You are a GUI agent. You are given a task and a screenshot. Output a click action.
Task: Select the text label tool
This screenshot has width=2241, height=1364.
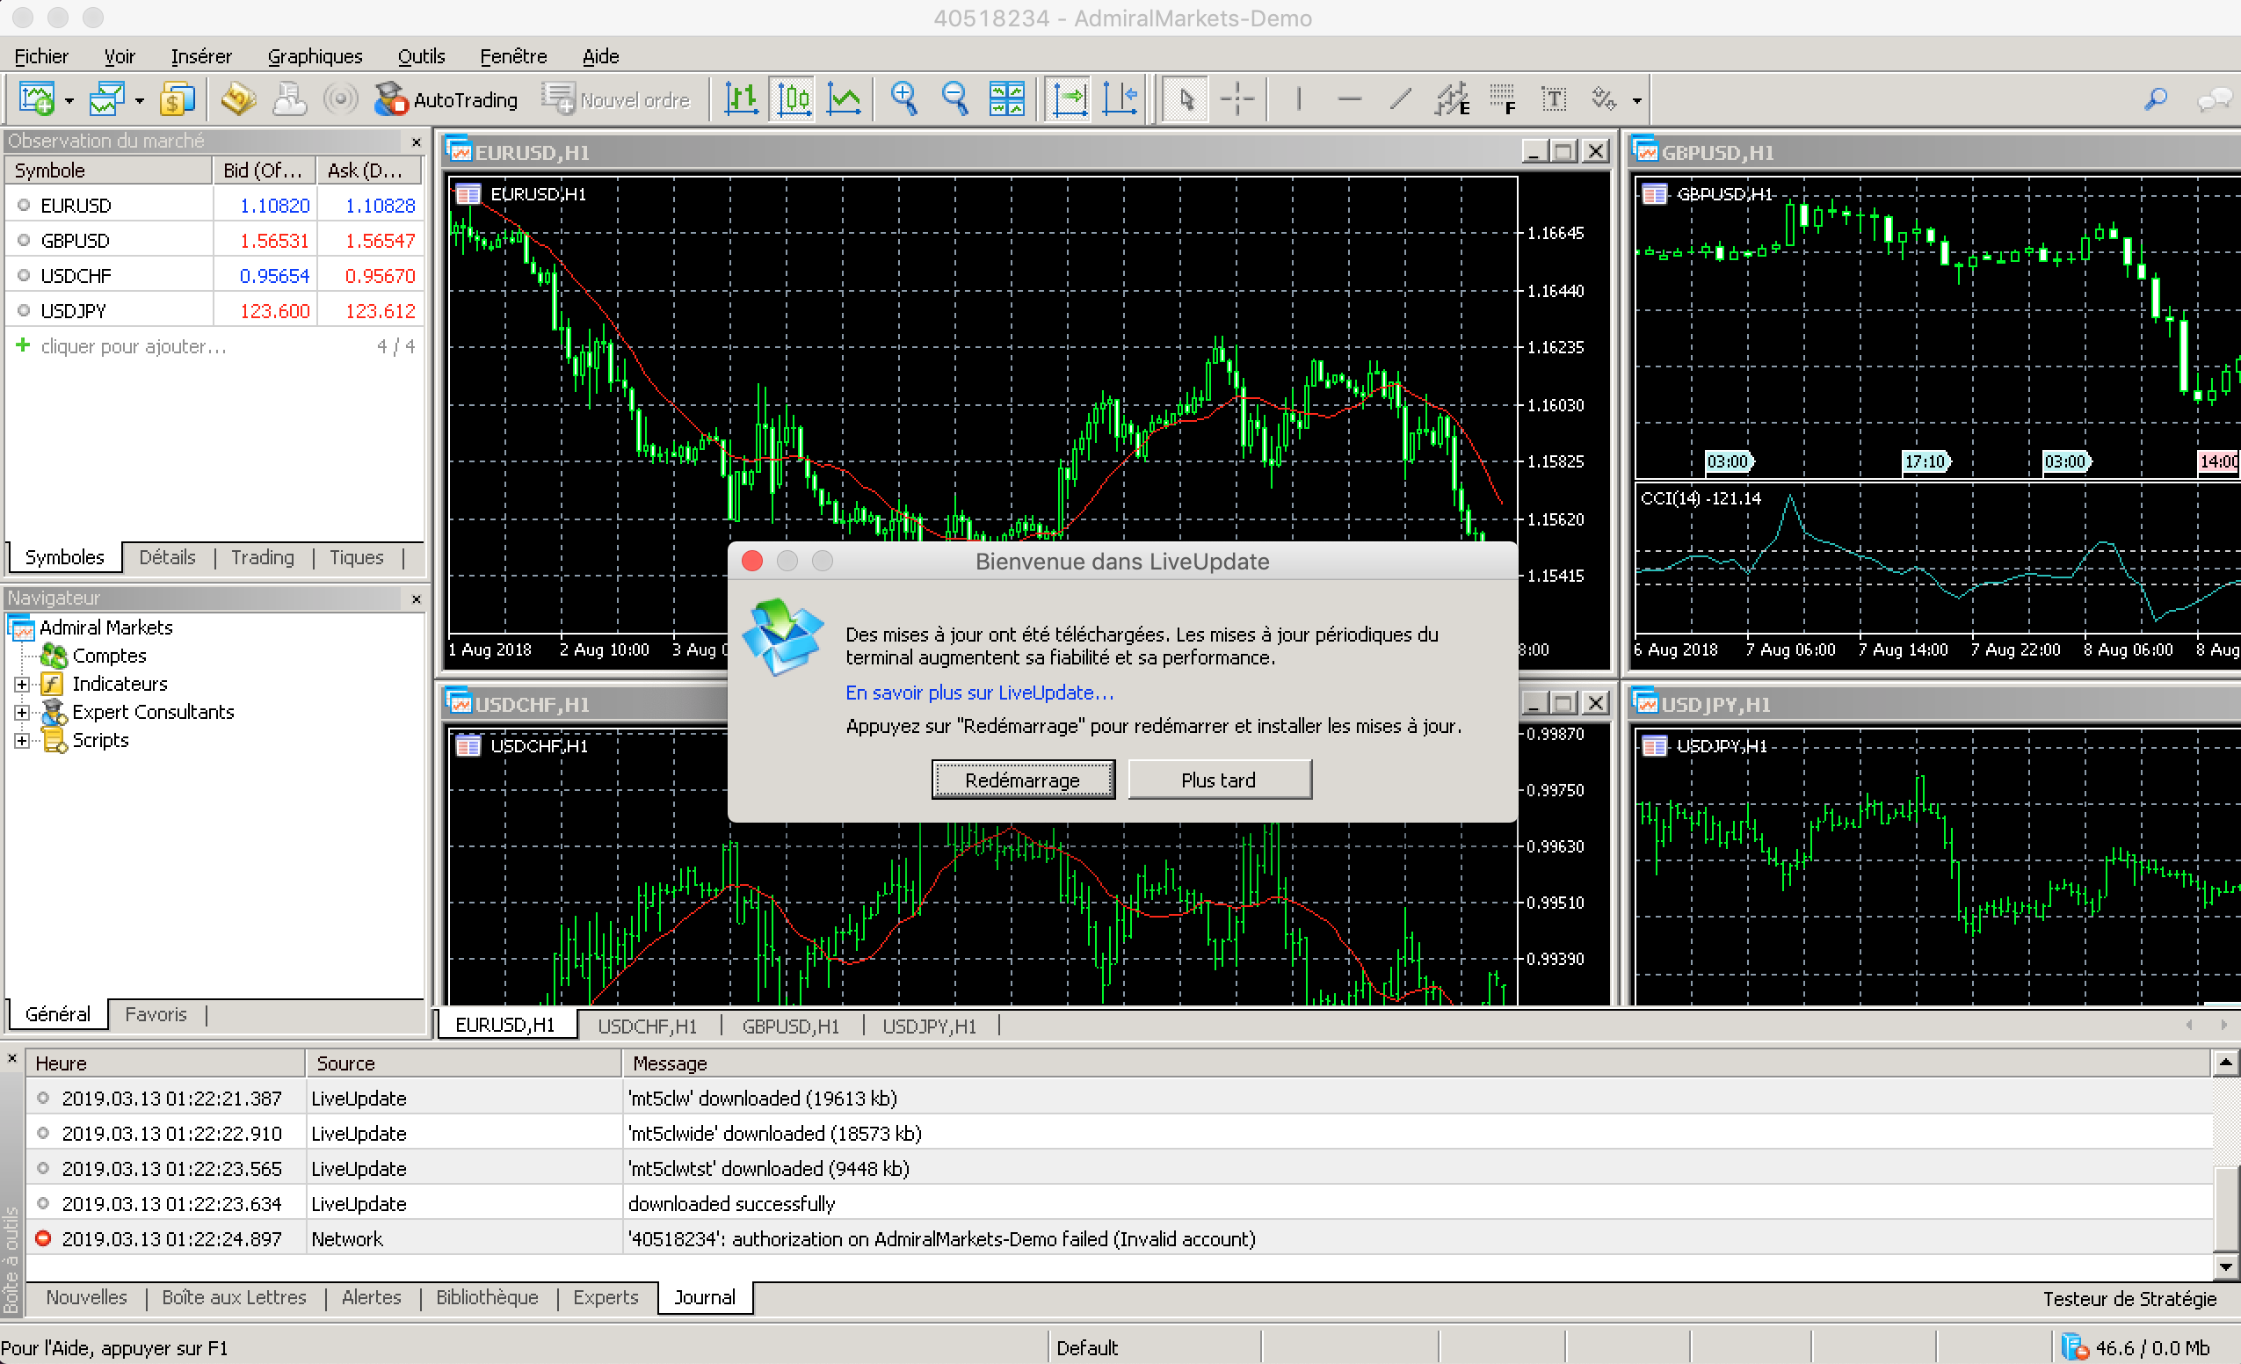click(x=1554, y=98)
